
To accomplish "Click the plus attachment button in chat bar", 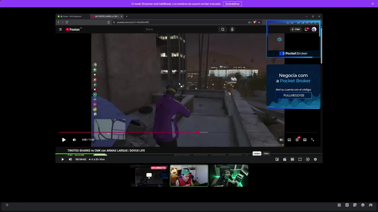I will [x=7, y=205].
